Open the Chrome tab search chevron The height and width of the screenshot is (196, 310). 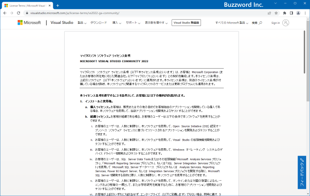coord(276,3)
